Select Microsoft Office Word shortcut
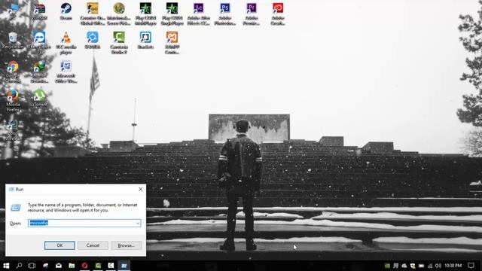Screen dimensions: 482x271 (66, 72)
